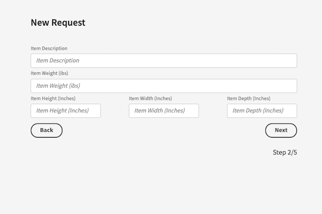Place the cursor in the weight placeholder text
322x214 pixels.
(58, 86)
